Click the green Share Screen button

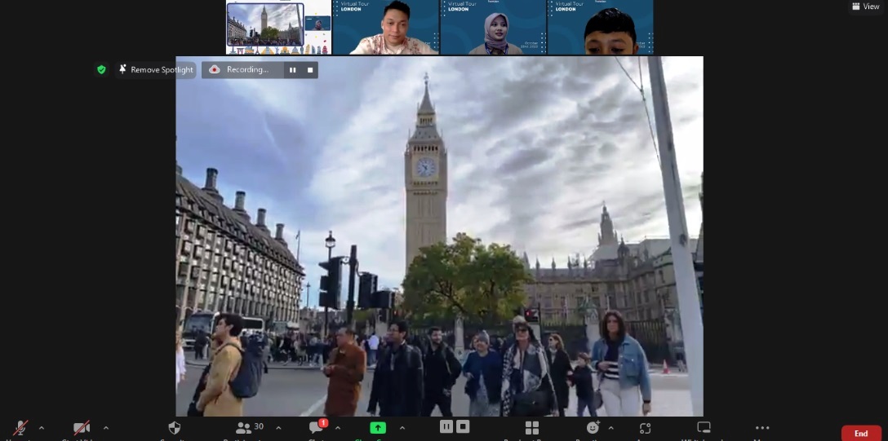click(x=378, y=429)
